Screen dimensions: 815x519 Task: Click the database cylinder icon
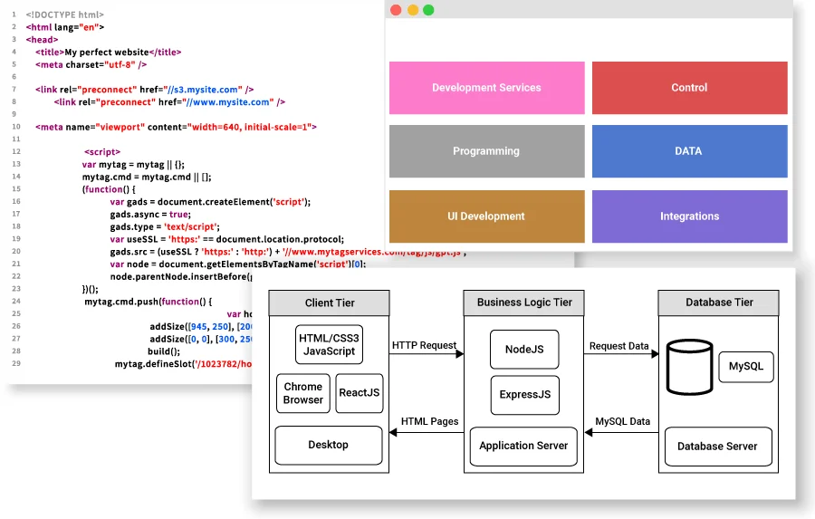689,367
